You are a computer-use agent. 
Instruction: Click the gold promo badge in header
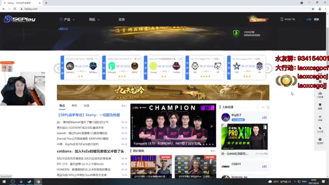(x=258, y=19)
